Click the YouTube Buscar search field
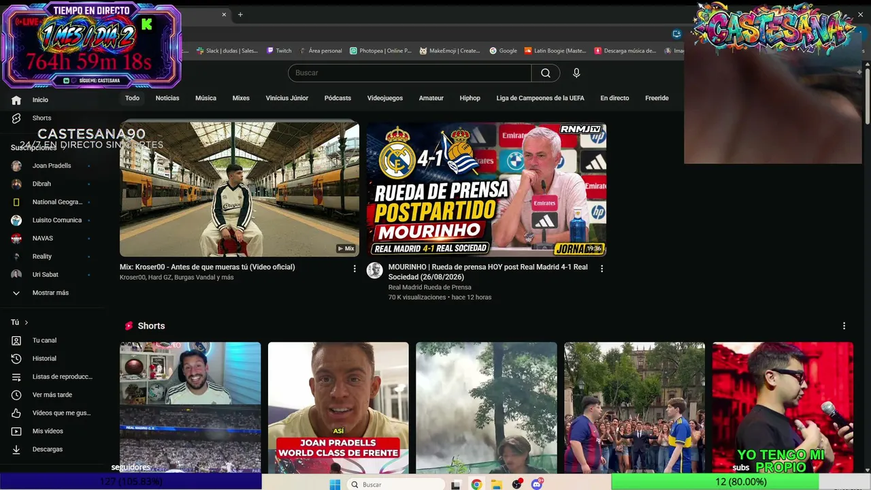 click(x=410, y=73)
